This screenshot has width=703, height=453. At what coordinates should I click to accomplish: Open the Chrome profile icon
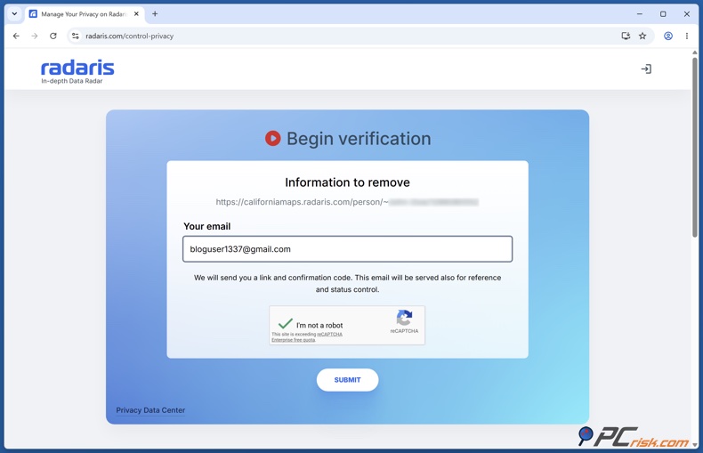[668, 36]
